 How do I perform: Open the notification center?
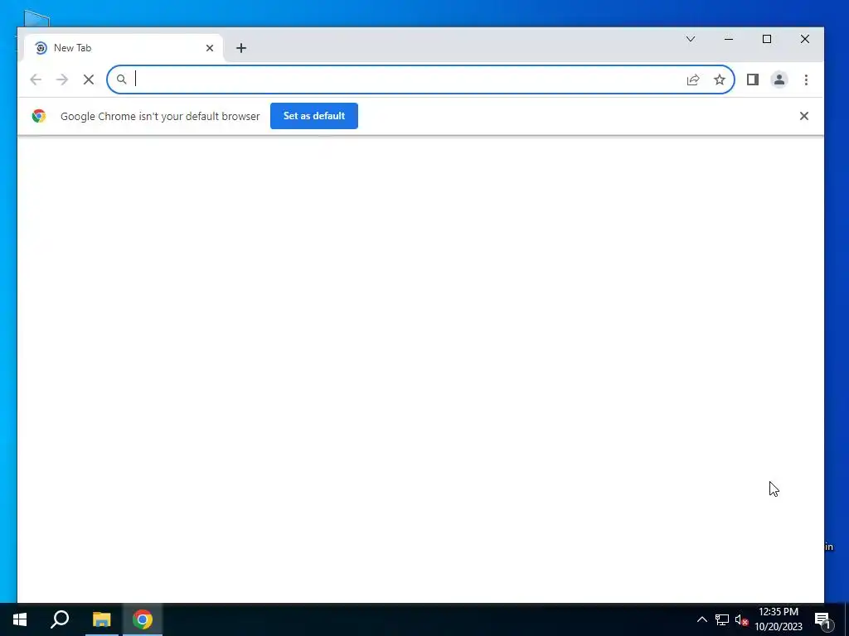coord(823,619)
